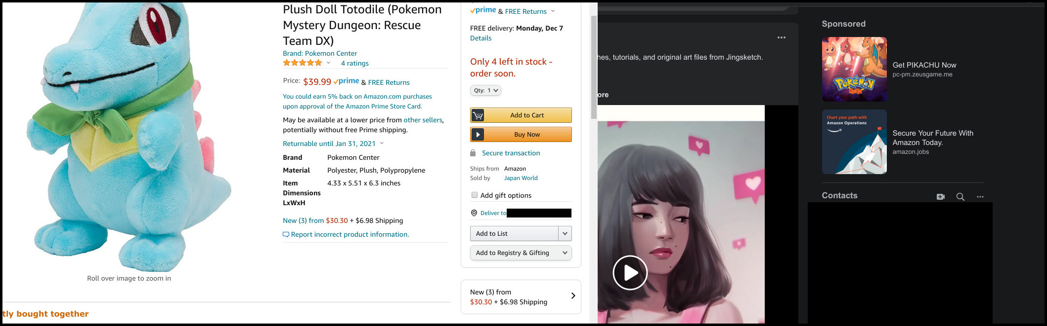Click 'Only 4 left in stock' text
This screenshot has width=1047, height=326.
pos(511,68)
